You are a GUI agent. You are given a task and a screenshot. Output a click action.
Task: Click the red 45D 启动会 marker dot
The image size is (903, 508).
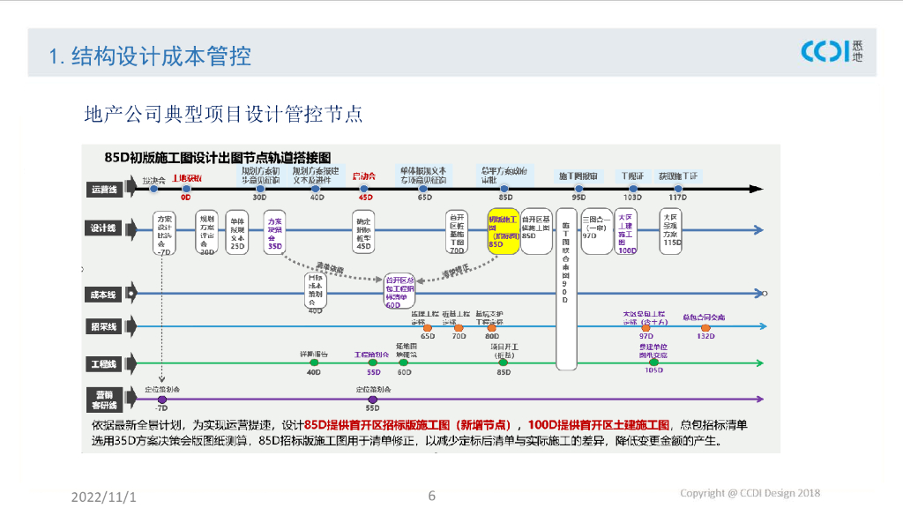(x=364, y=189)
